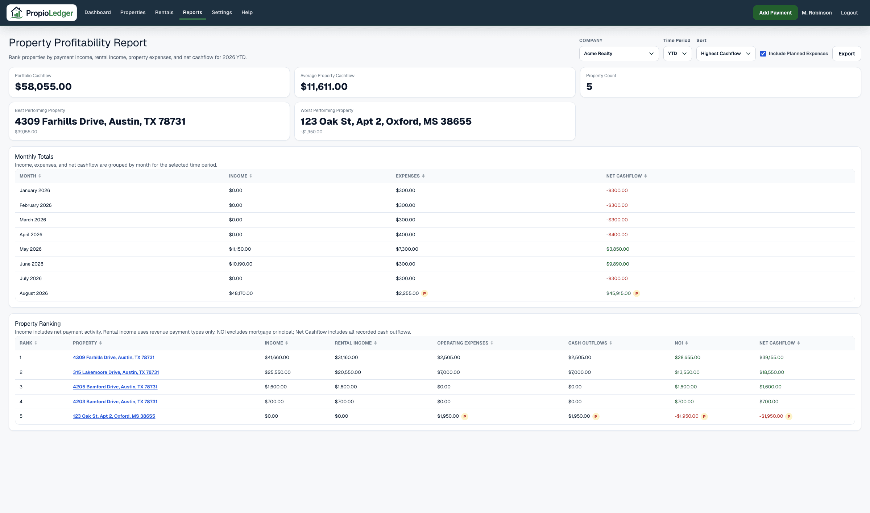The width and height of the screenshot is (870, 513).
Task: Click the Add Payment button
Action: tap(775, 13)
